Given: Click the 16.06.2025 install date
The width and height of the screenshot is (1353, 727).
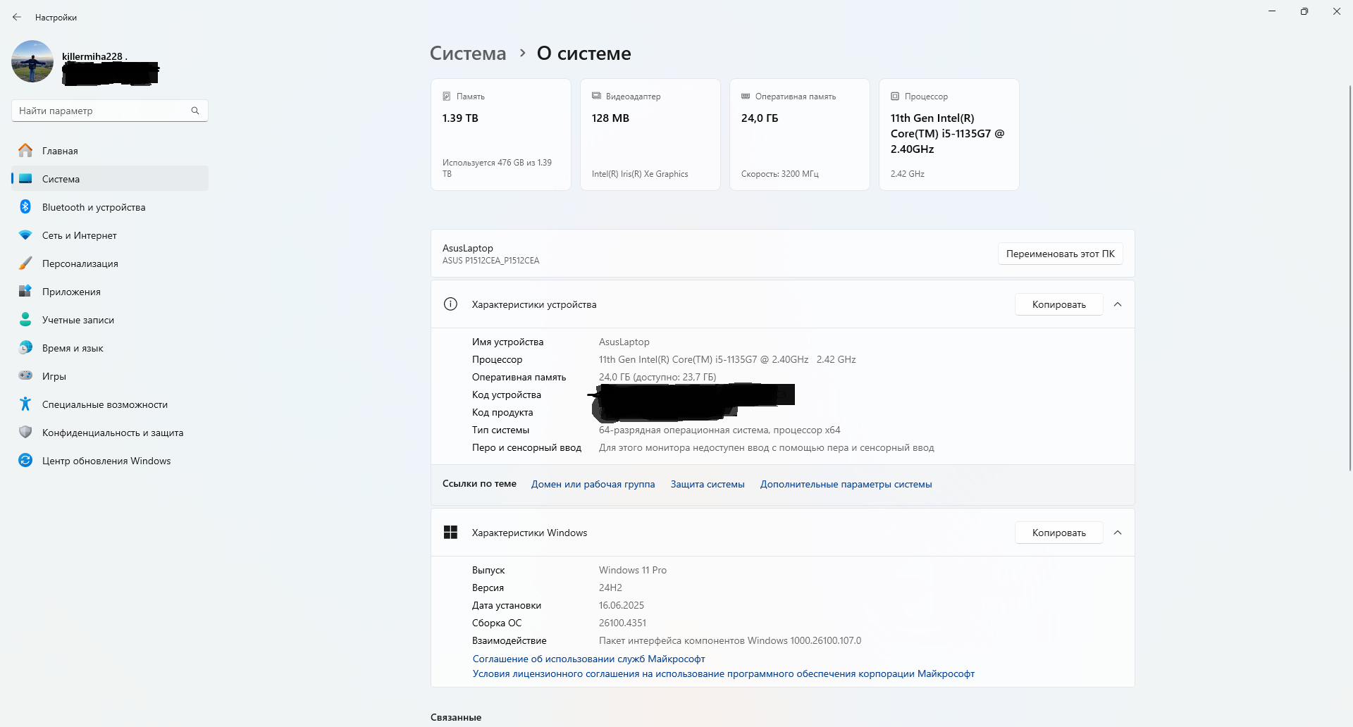Looking at the screenshot, I should [622, 605].
